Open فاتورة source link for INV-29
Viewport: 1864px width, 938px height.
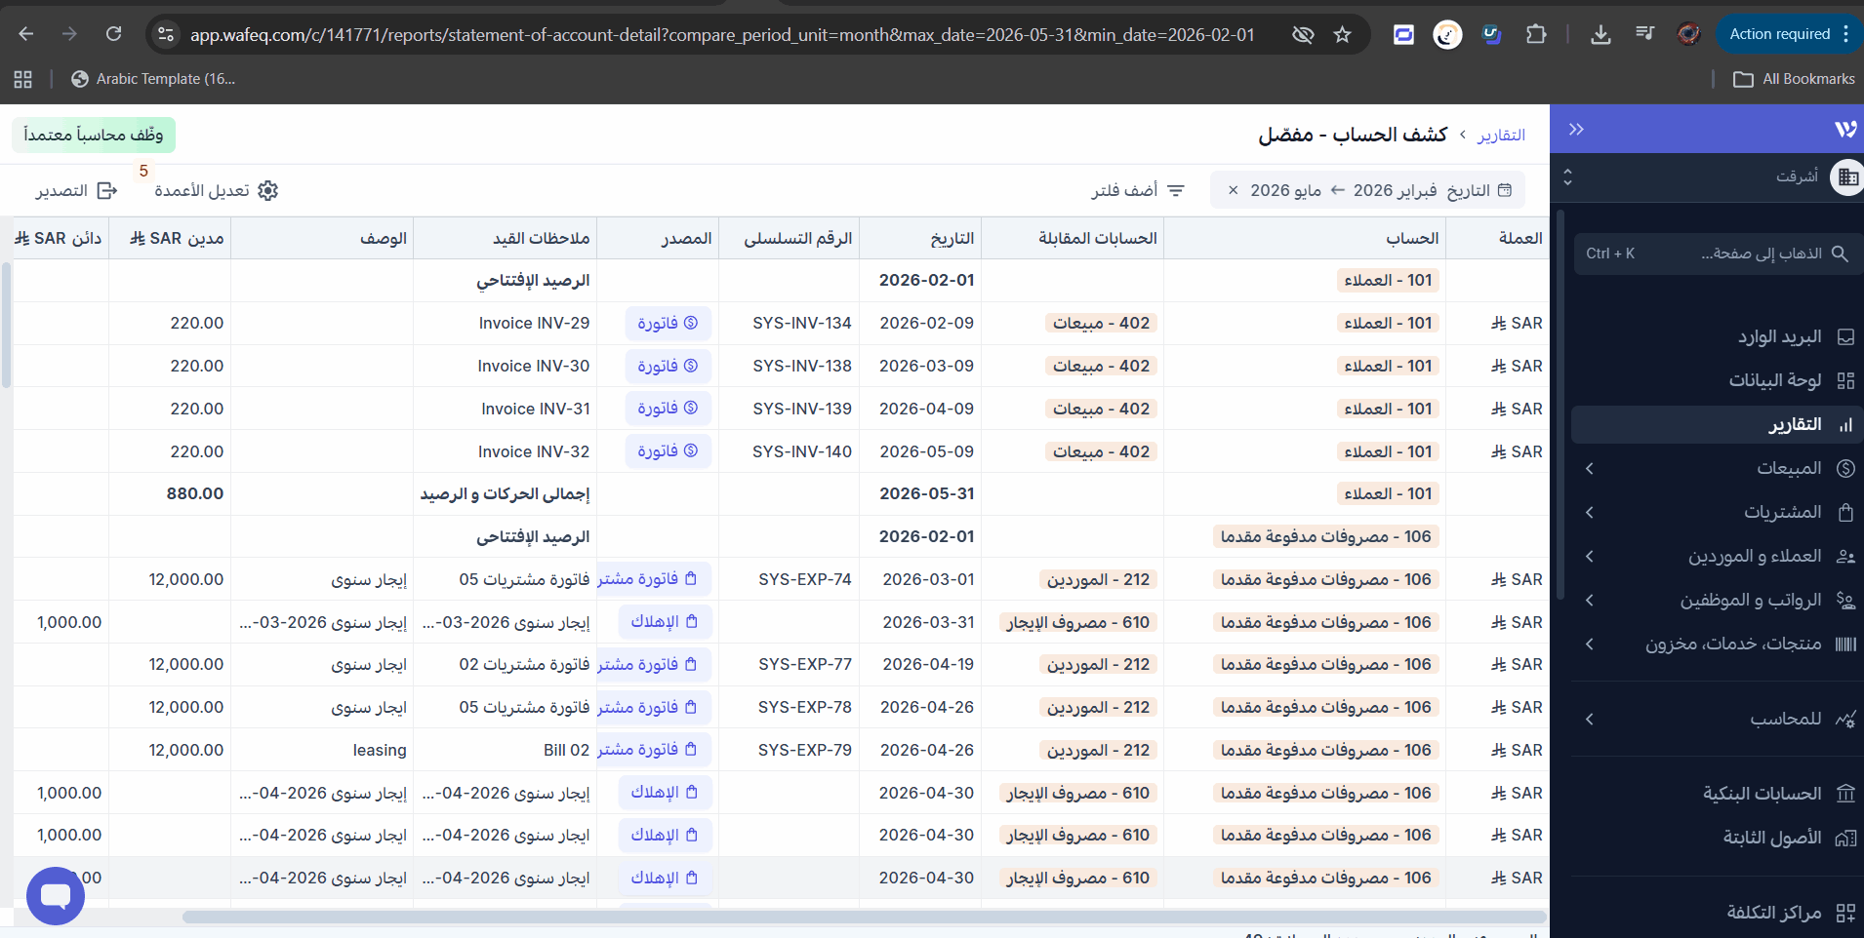[x=668, y=324]
